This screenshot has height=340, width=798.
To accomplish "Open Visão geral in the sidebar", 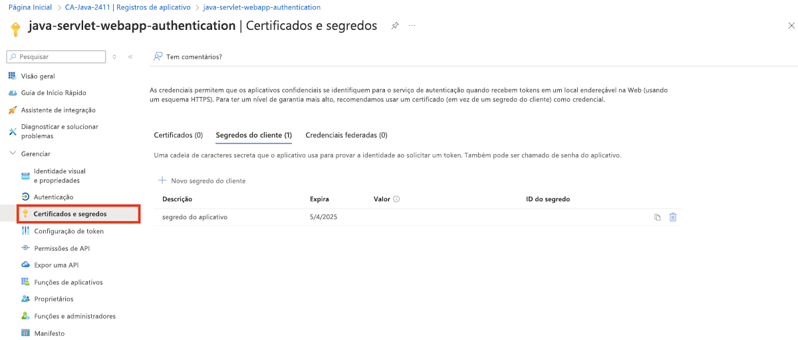I will [x=38, y=76].
